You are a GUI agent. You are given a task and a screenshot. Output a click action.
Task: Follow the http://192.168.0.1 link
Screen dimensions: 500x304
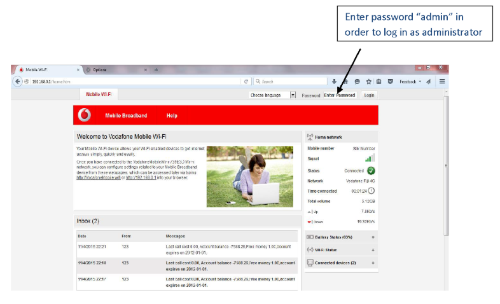141,177
